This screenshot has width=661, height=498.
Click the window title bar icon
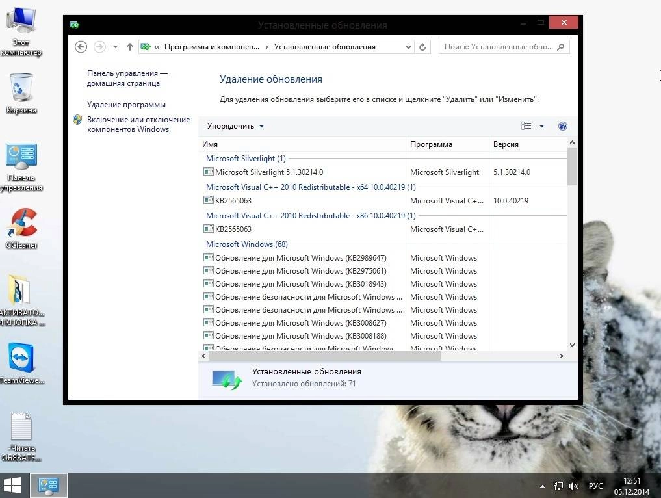74,25
